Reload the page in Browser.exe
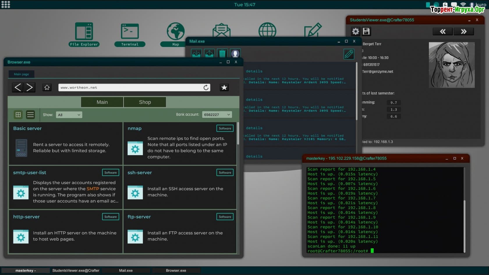 point(206,87)
